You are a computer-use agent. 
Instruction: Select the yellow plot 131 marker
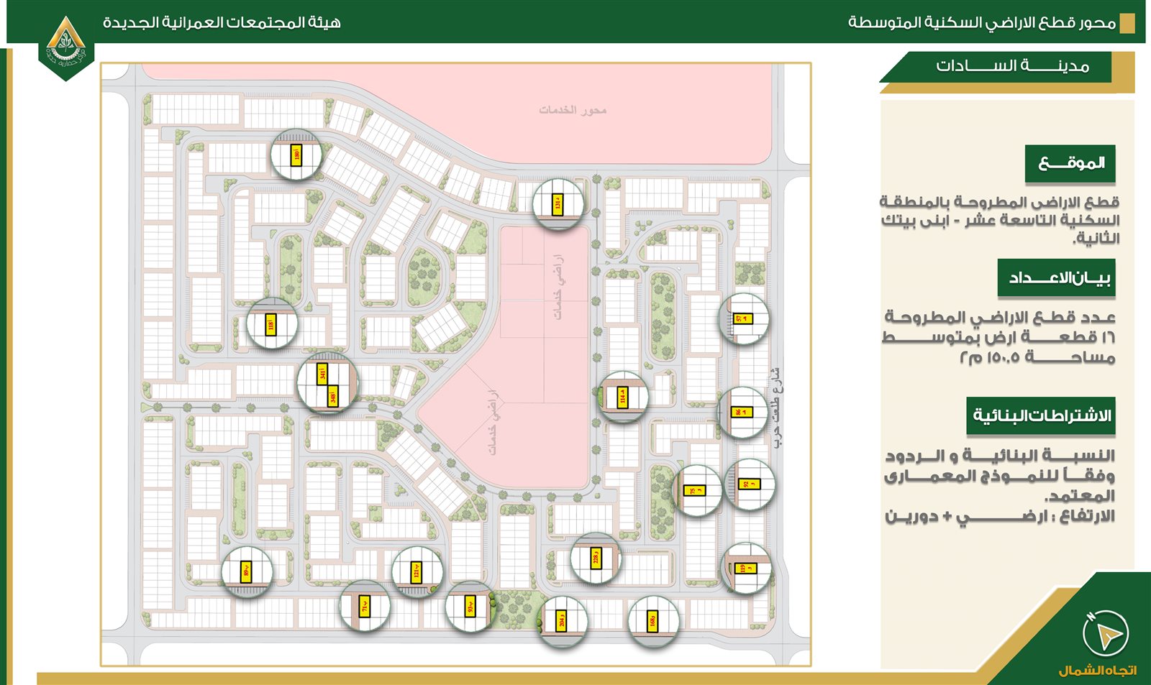(558, 204)
